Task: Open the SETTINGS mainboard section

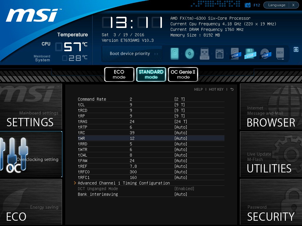Action: [x=31, y=107]
